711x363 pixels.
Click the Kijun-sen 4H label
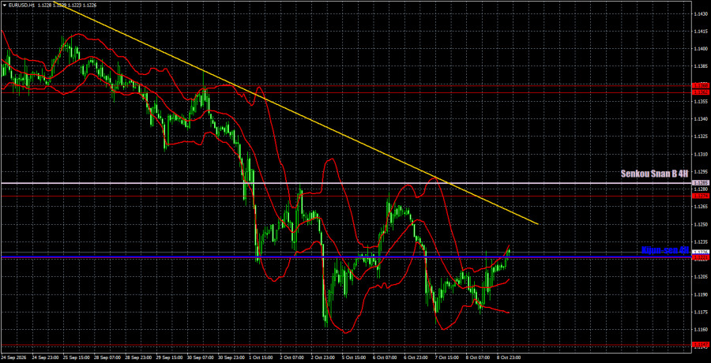[x=665, y=249]
